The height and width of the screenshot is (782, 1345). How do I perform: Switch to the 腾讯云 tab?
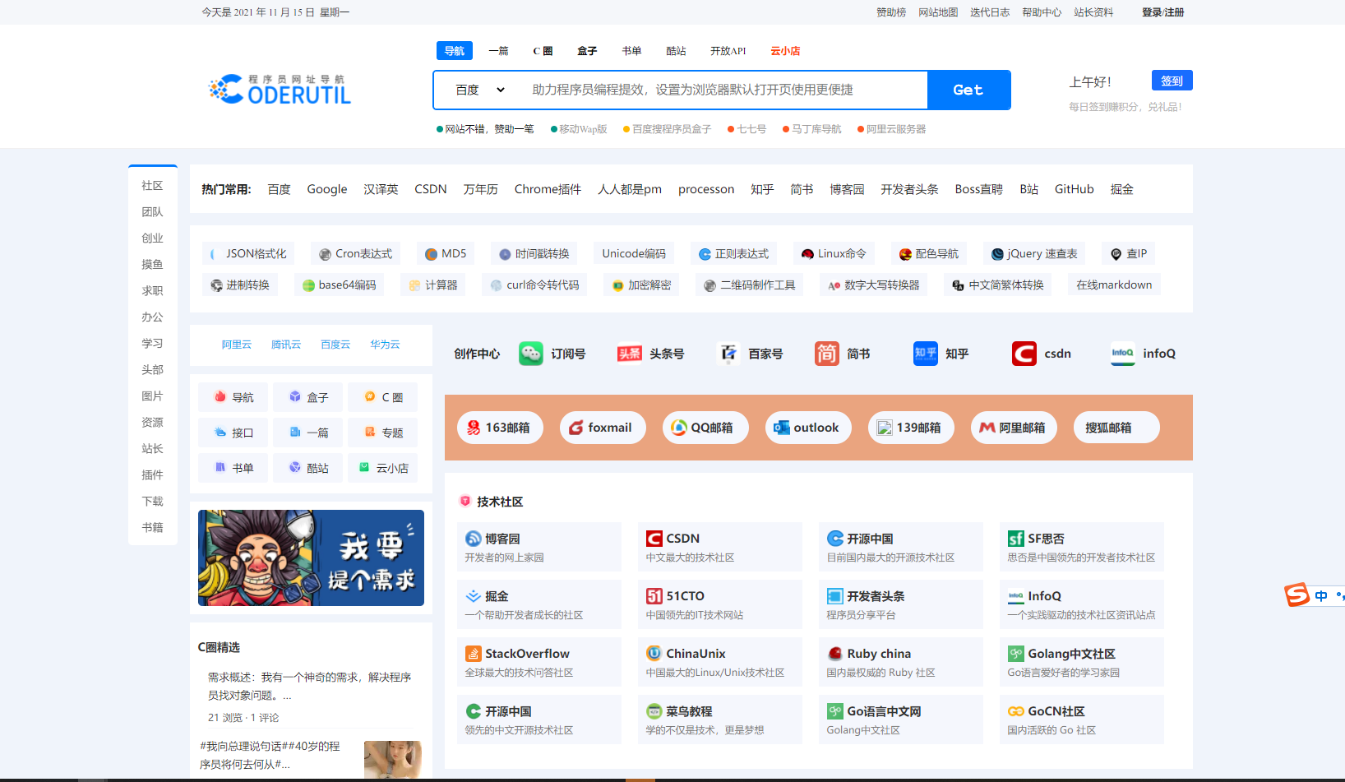[x=286, y=344]
